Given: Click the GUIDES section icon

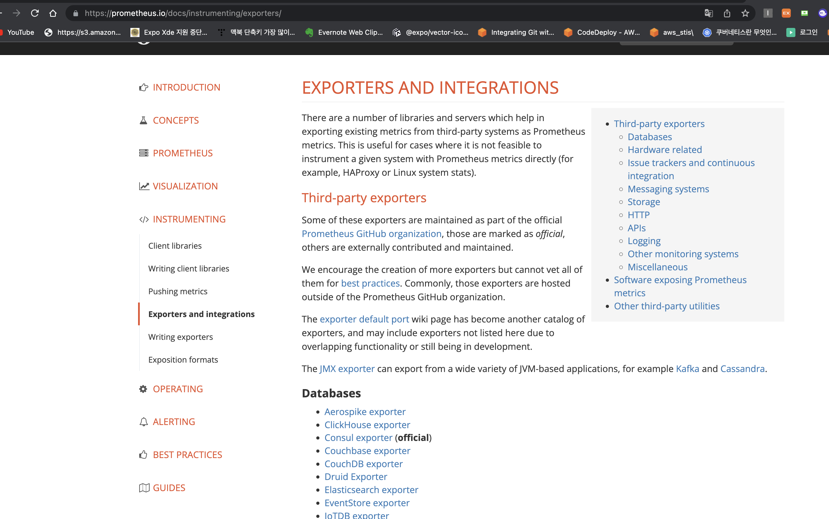Looking at the screenshot, I should (143, 487).
